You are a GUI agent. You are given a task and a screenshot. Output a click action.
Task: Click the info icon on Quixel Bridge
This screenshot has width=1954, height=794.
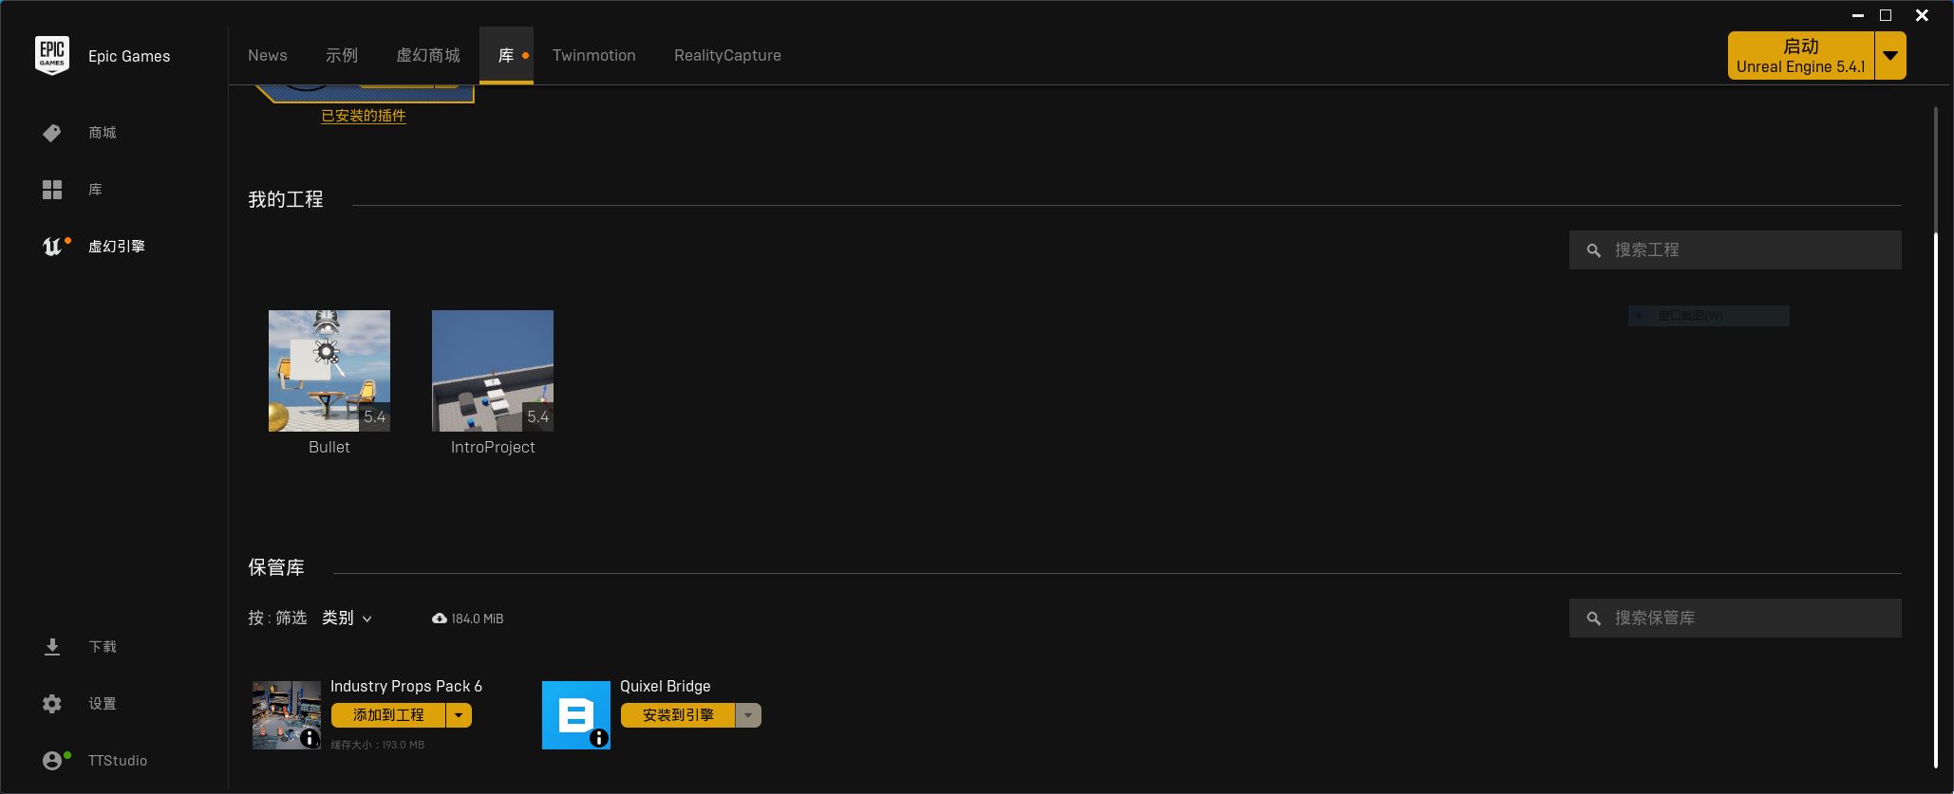point(599,738)
